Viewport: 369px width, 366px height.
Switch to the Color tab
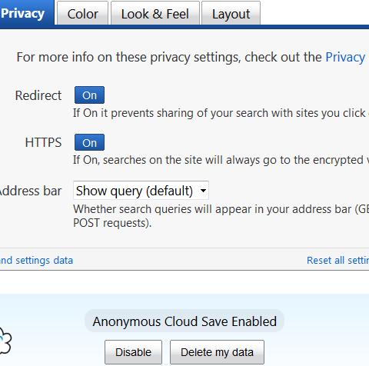click(82, 13)
